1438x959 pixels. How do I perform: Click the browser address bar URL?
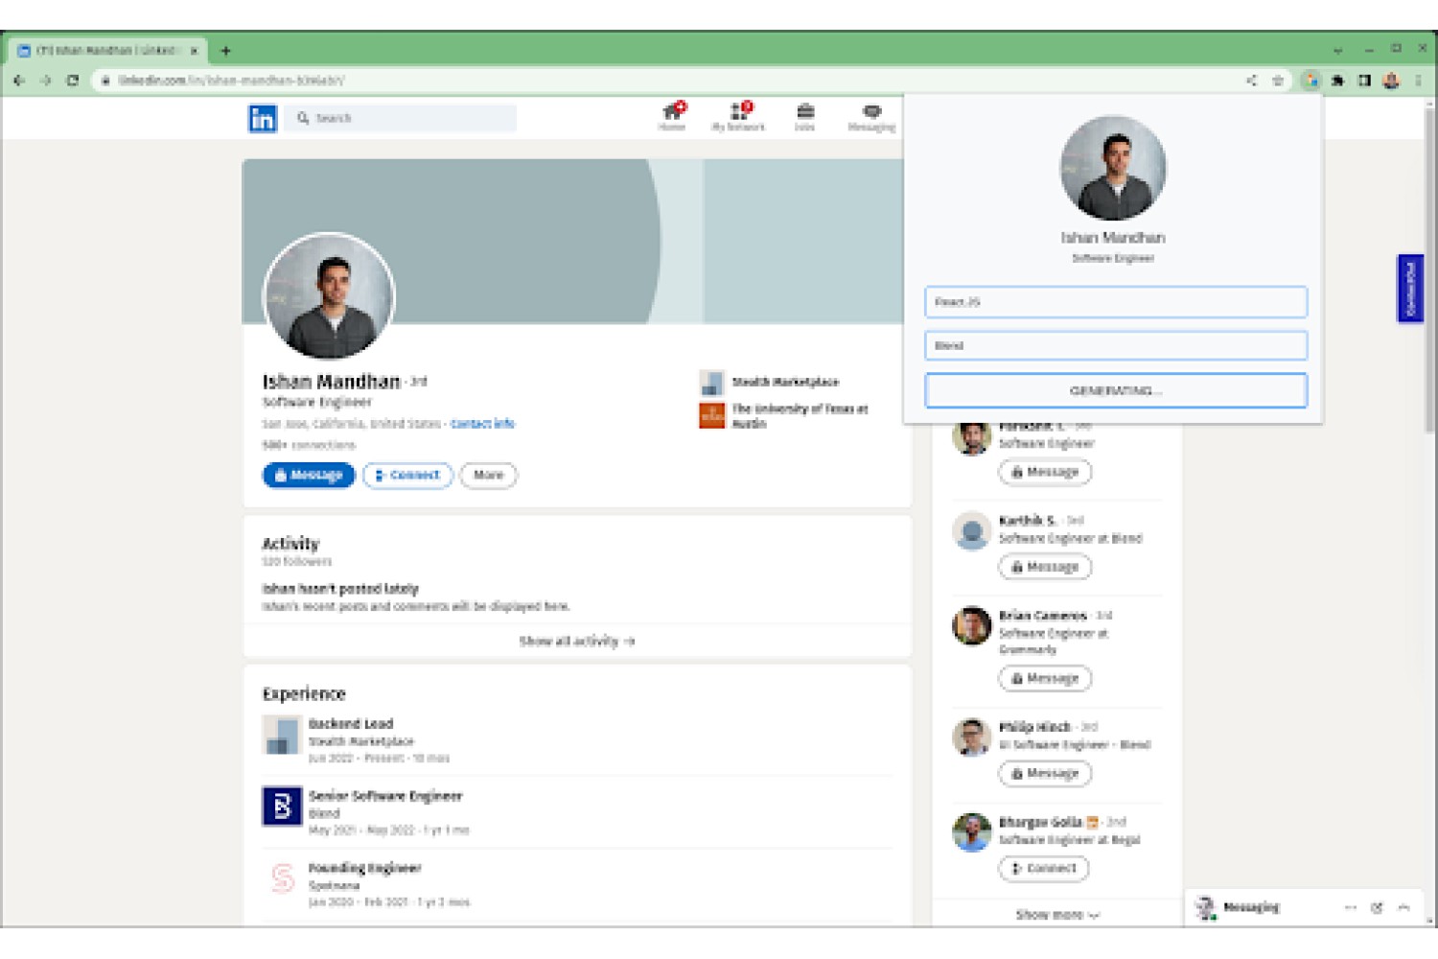click(231, 81)
